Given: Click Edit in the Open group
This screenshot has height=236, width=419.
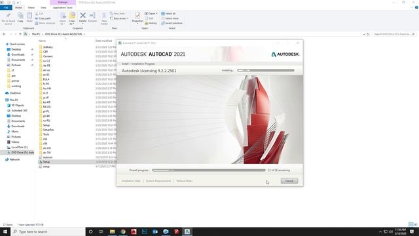Looking at the screenshot, I should [x=149, y=18].
